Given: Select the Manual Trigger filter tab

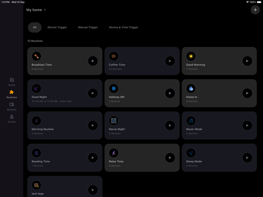Looking at the screenshot, I should coord(88,27).
